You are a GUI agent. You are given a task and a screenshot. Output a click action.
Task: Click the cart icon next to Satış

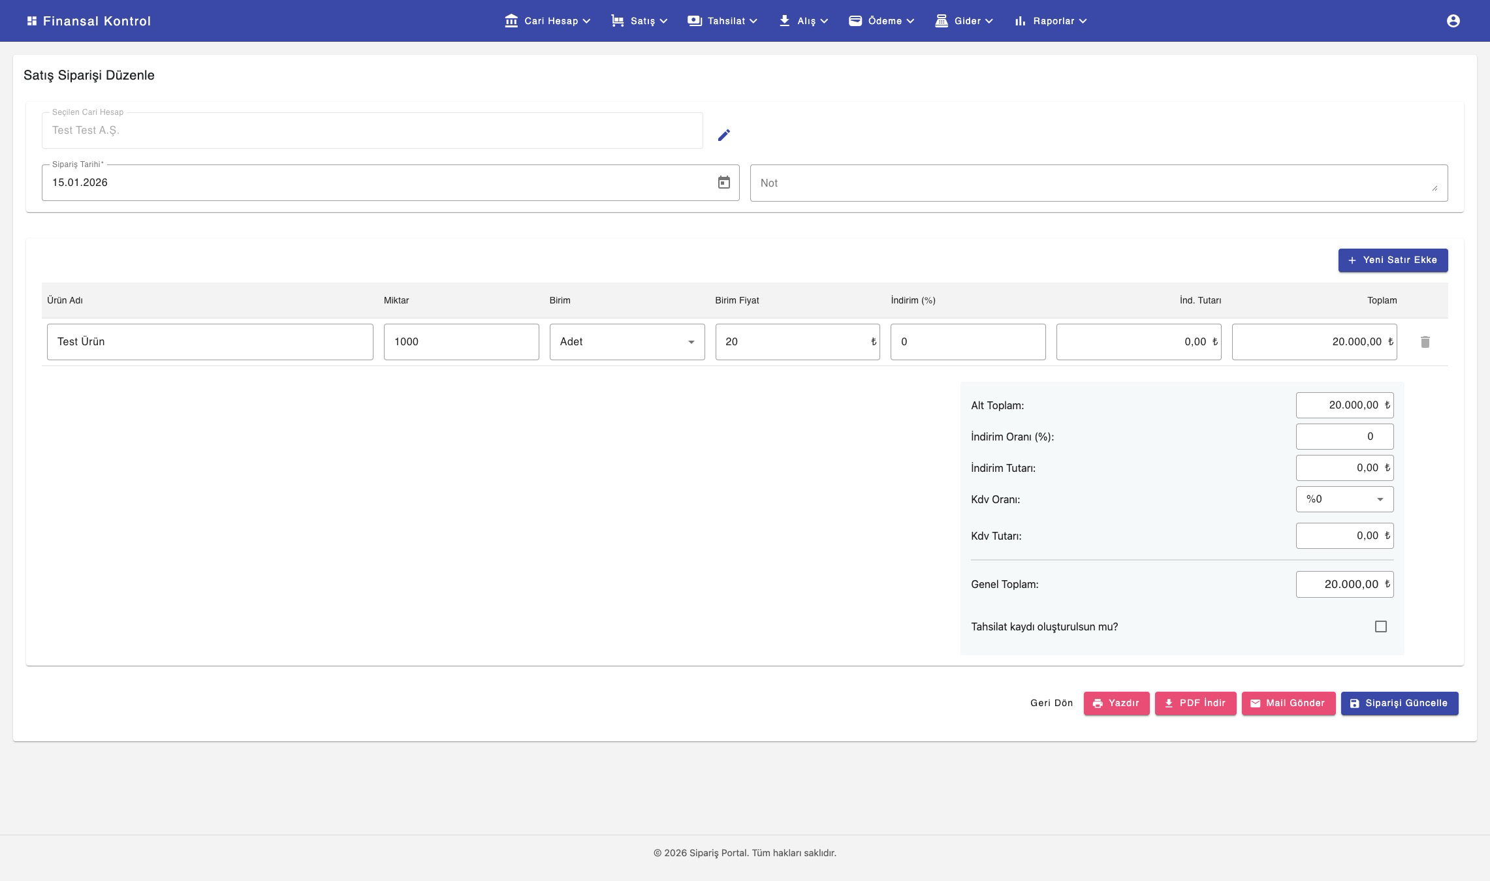click(617, 21)
